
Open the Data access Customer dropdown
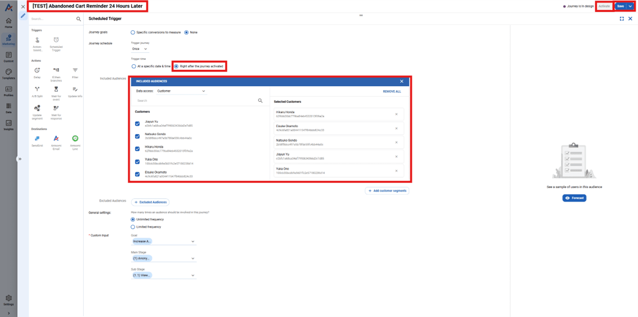(181, 91)
